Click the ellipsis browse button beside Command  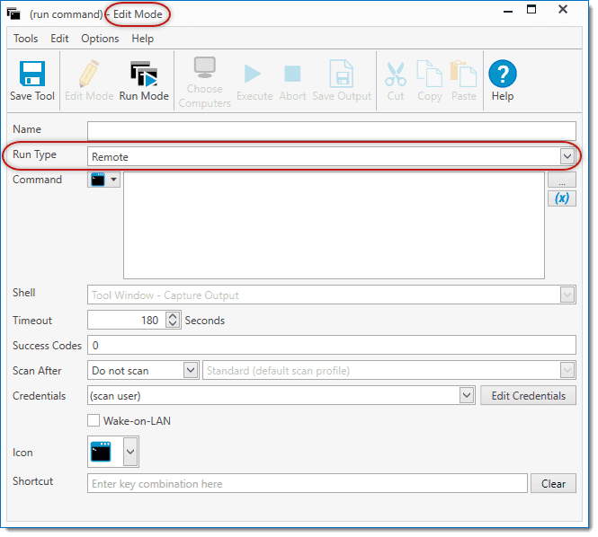pos(562,180)
